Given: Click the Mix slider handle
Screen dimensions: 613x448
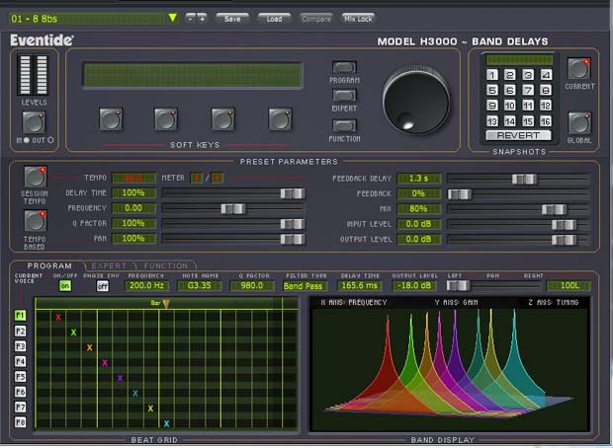Looking at the screenshot, I should pos(554,209).
